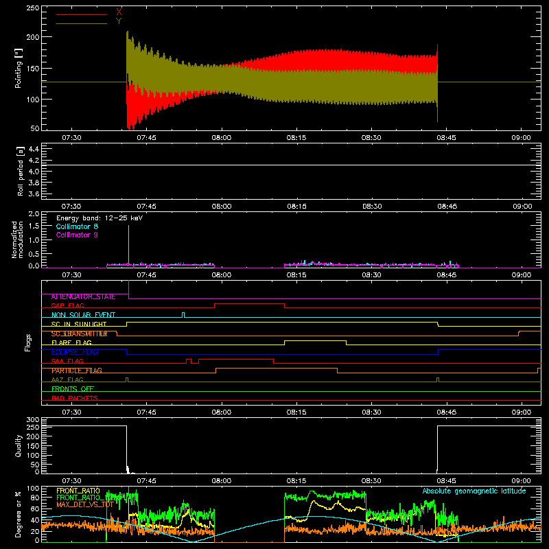Click the NON_SOLAR_EVENT flag label
This screenshot has height=549, width=549.
point(83,315)
